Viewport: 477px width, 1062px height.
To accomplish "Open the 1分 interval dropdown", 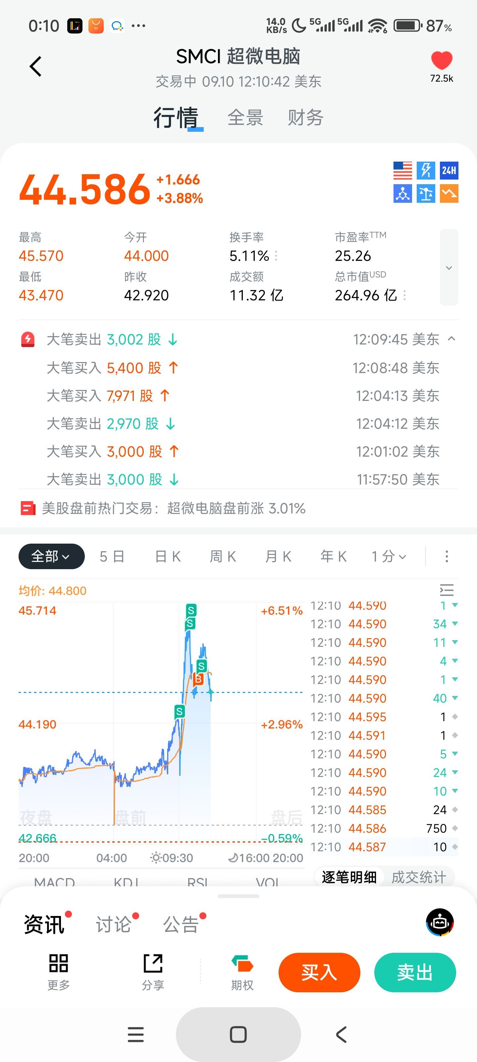I will pos(389,557).
